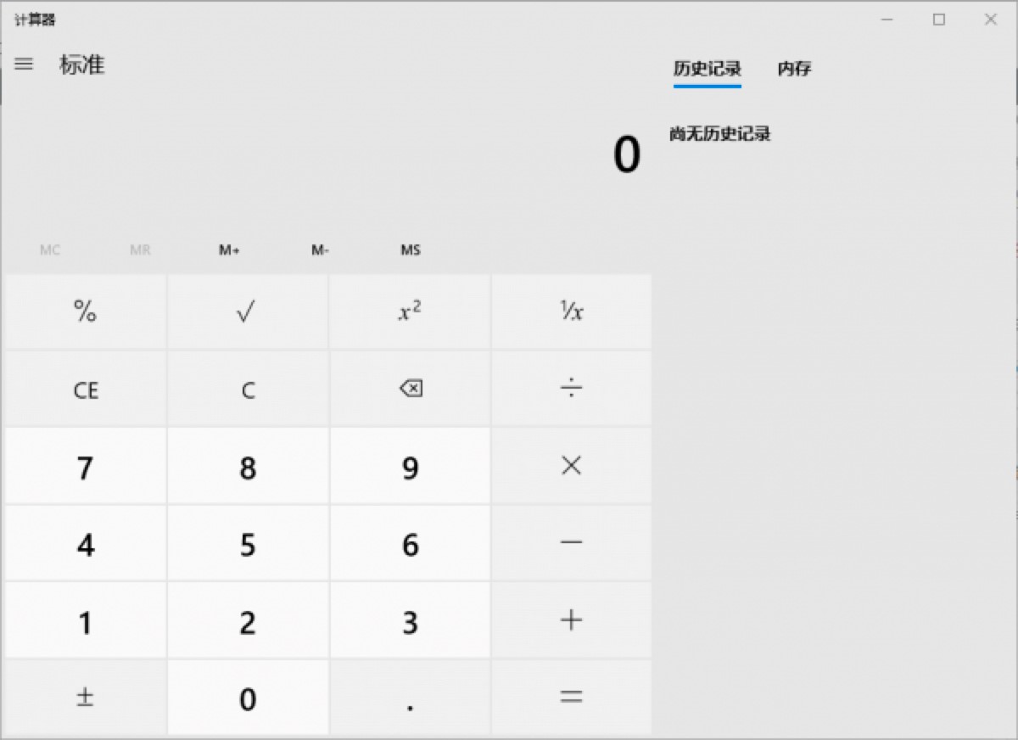The image size is (1018, 740).
Task: Click the addition operator
Action: click(571, 620)
